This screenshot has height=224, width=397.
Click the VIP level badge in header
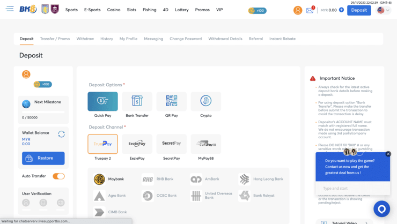tap(257, 11)
